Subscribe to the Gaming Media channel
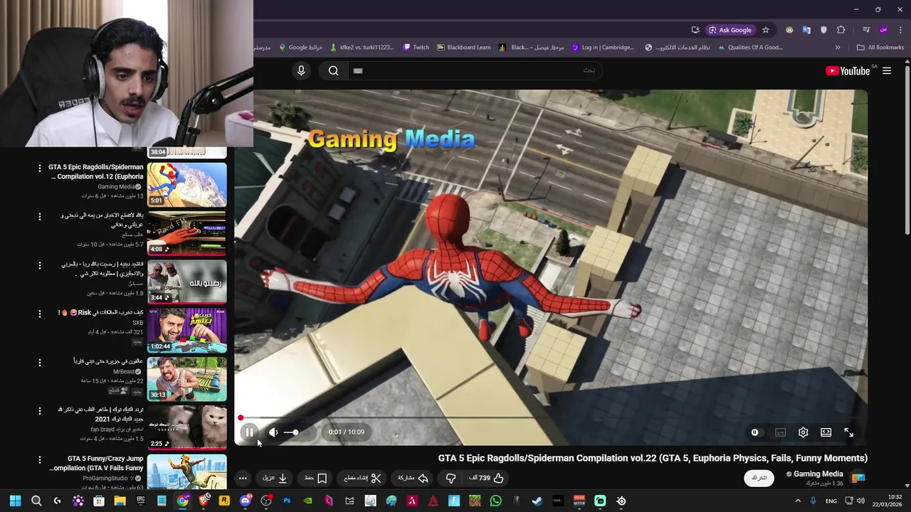Viewport: 911px width, 512px height. pos(759,478)
